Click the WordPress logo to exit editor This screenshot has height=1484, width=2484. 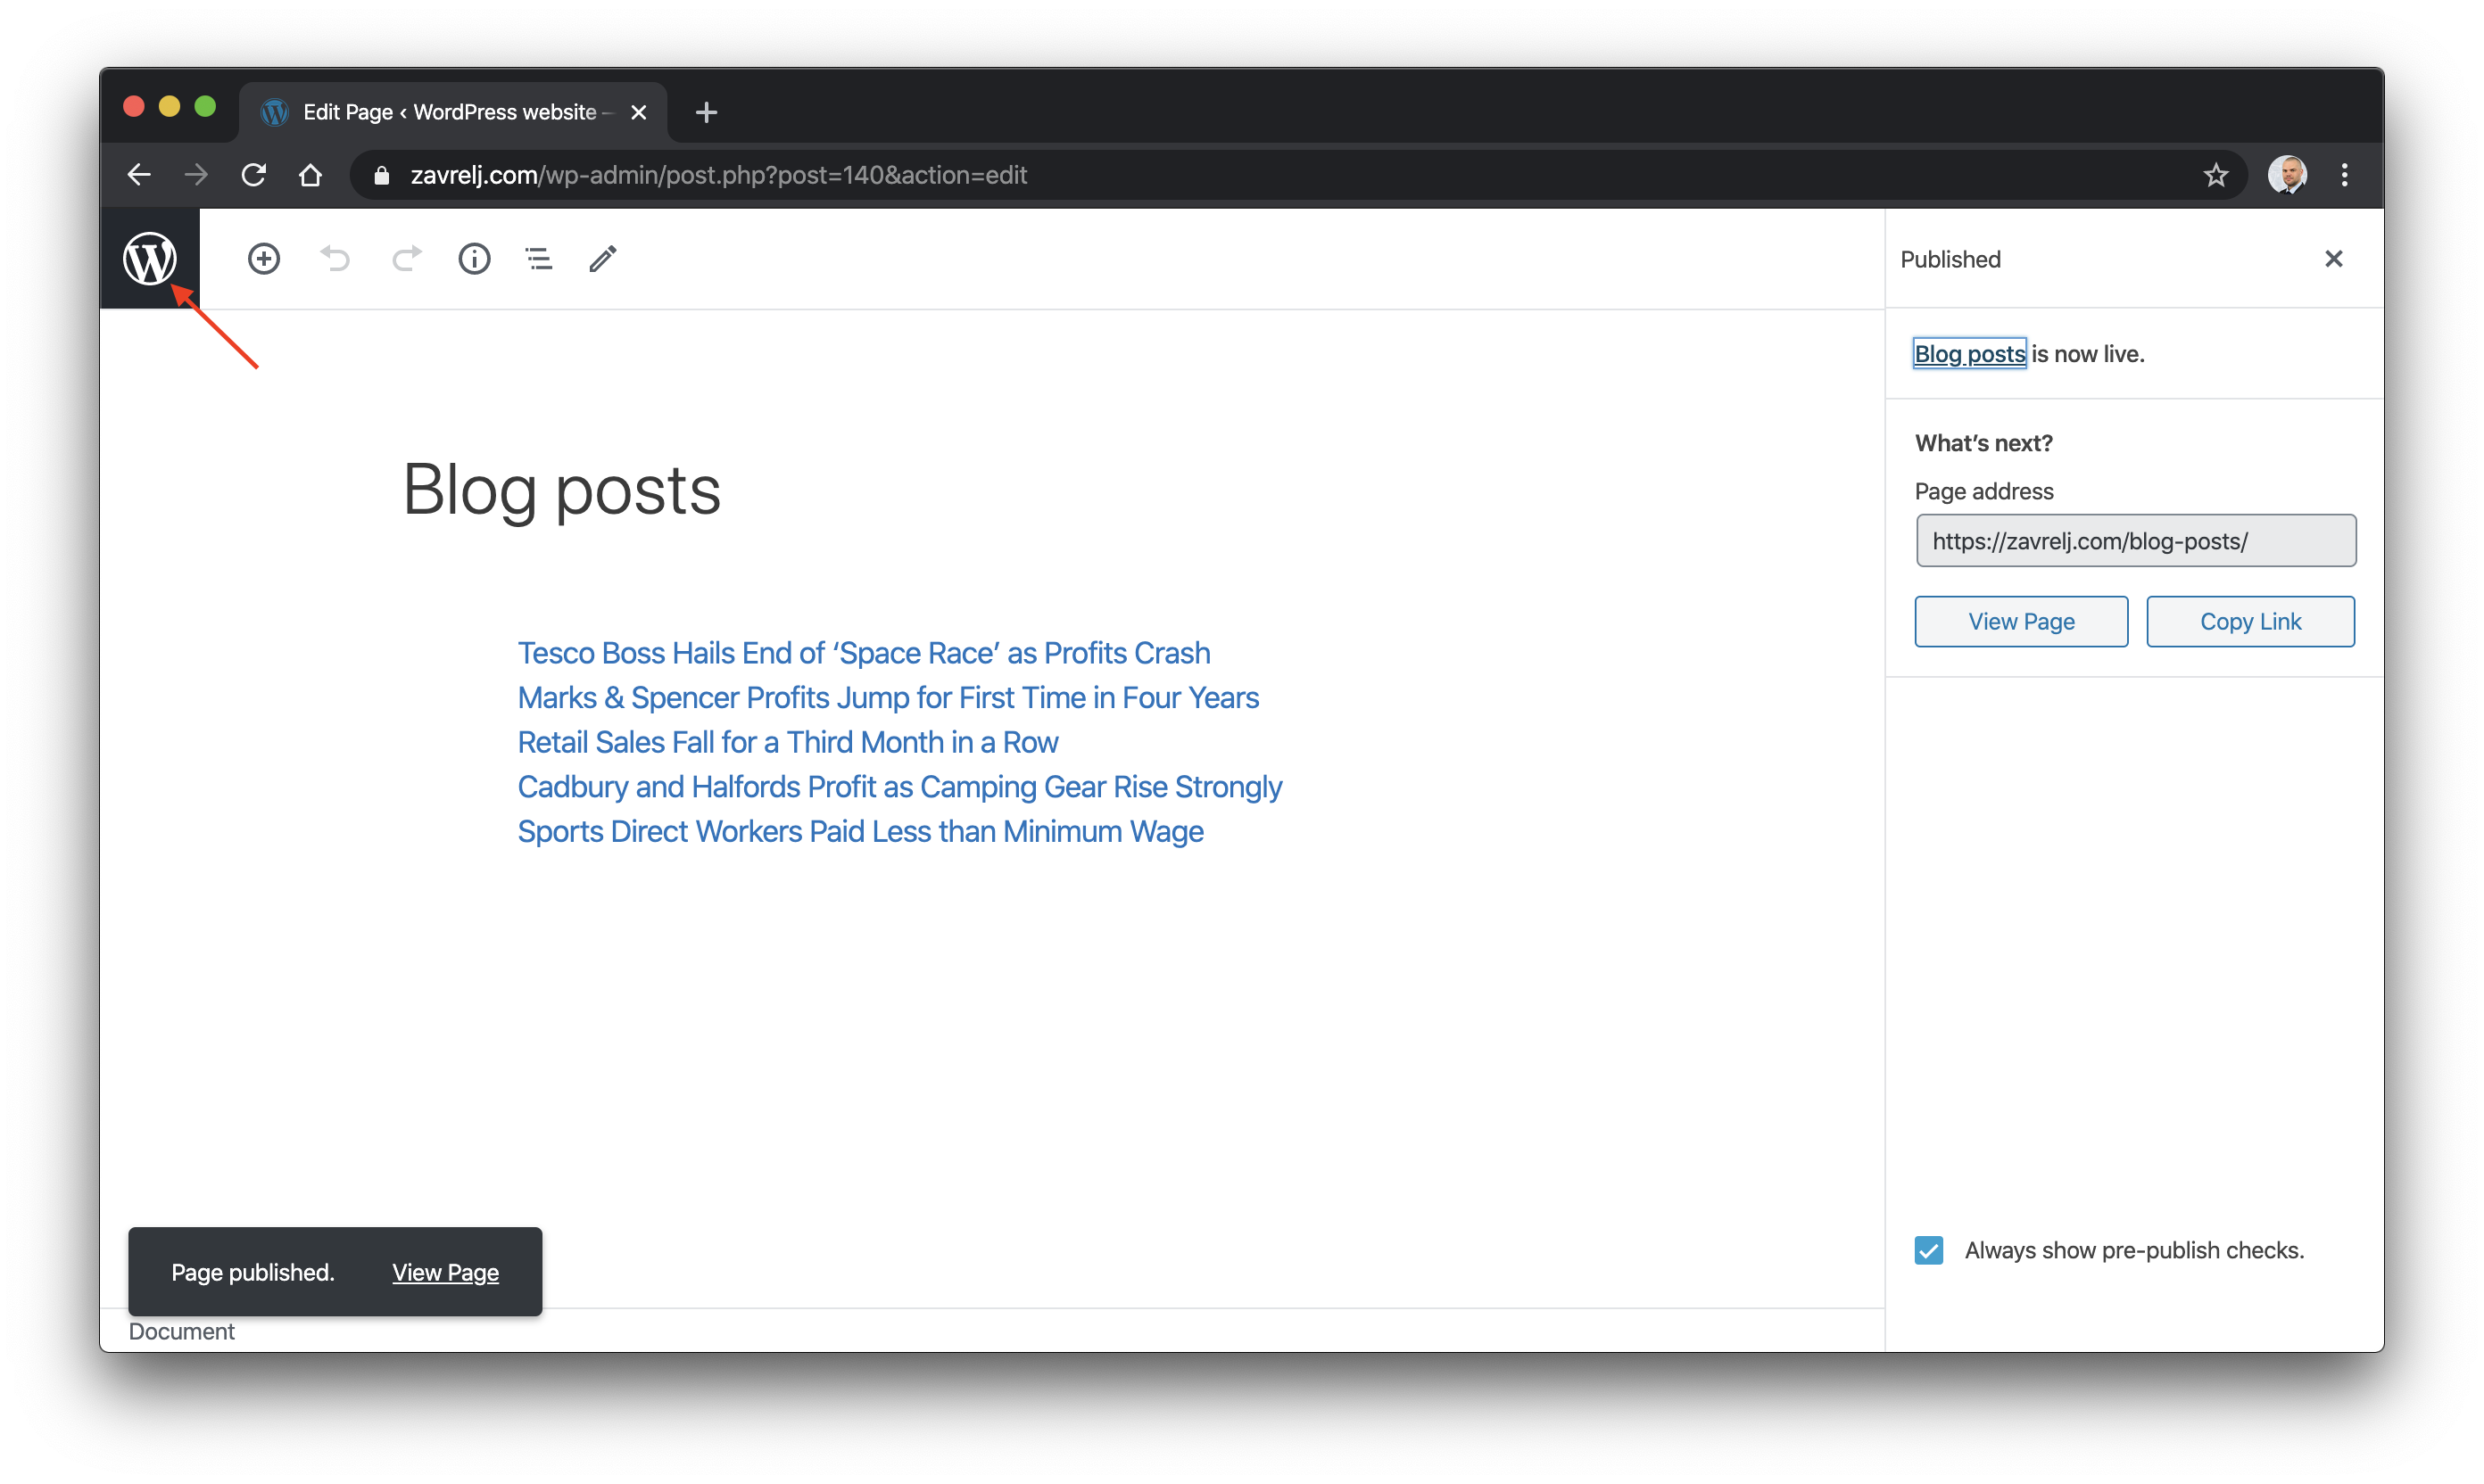tap(150, 259)
